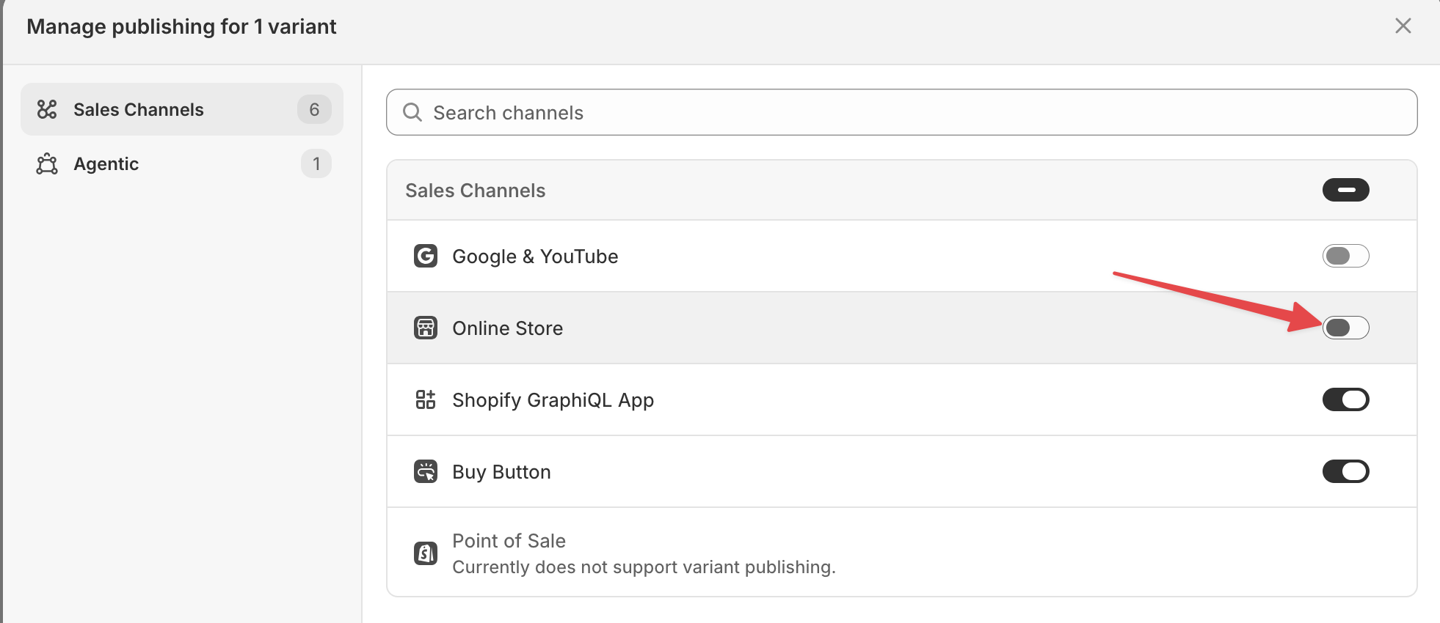
Task: Click the Buy Button label
Action: click(501, 472)
